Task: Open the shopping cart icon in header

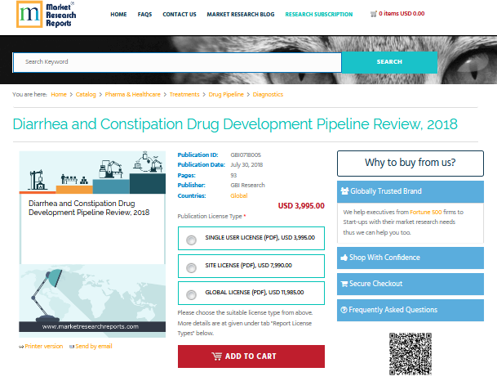Action: click(374, 14)
